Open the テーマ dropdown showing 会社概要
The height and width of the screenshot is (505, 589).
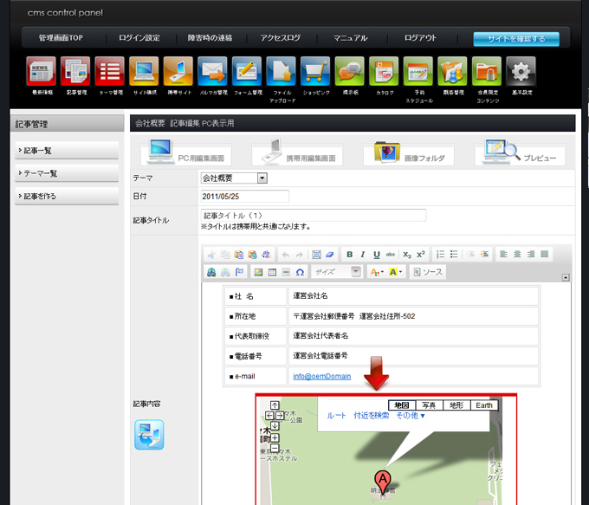(234, 178)
